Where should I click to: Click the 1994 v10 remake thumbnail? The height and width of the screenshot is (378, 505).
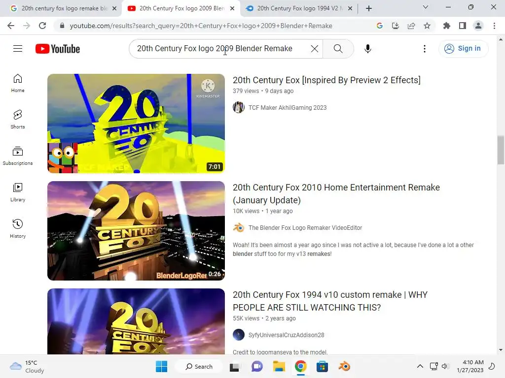coord(136,321)
